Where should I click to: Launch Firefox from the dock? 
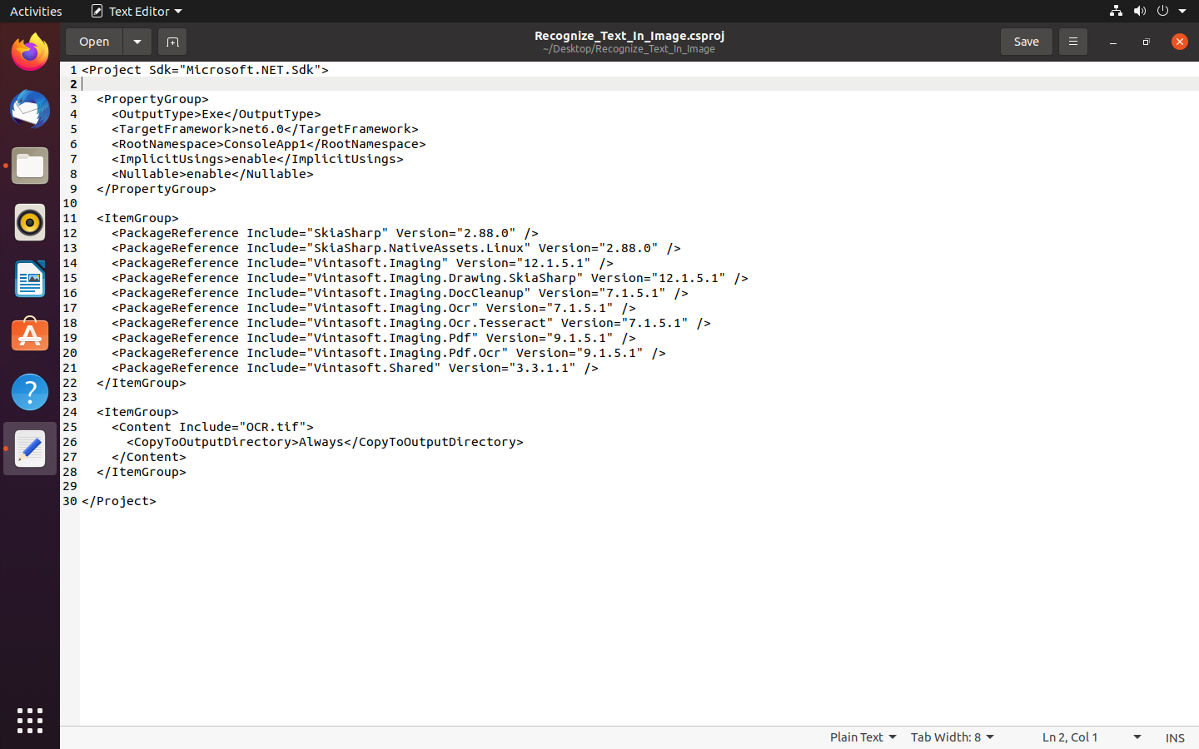[30, 53]
